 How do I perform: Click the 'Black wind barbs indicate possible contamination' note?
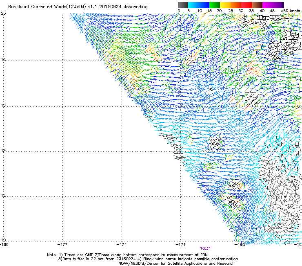point(191,259)
